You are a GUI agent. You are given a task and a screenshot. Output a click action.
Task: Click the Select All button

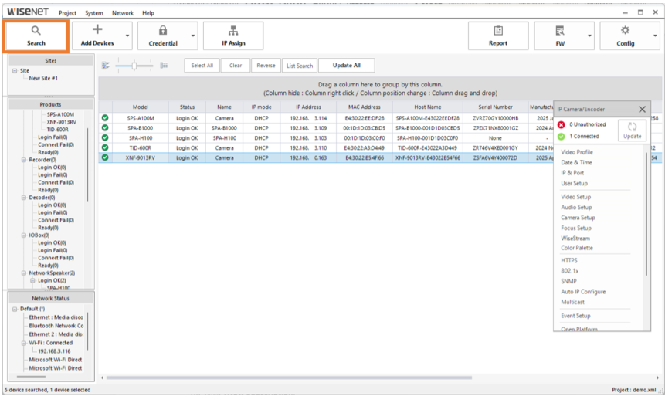coord(202,66)
